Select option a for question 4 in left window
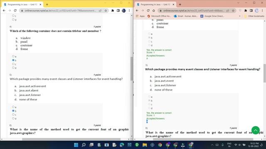Viewport: 266px width, 149px height. click(x=13, y=56)
